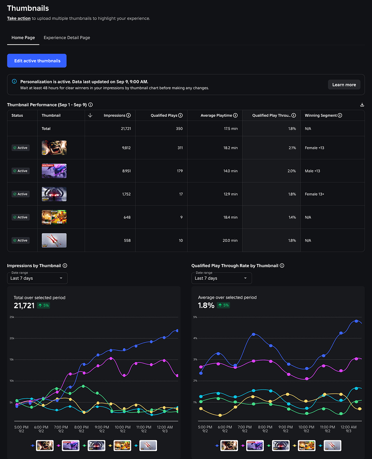Click Active status badge in 9,812 impressions row
This screenshot has height=459, width=372.
click(21, 148)
